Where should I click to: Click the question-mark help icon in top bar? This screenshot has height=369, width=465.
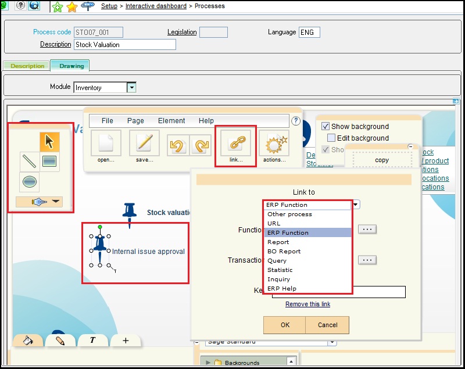[x=20, y=5]
